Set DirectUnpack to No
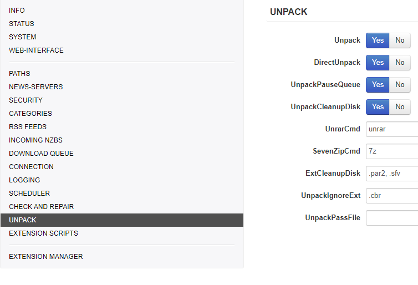Viewport: 418px width, 285px height. point(400,63)
